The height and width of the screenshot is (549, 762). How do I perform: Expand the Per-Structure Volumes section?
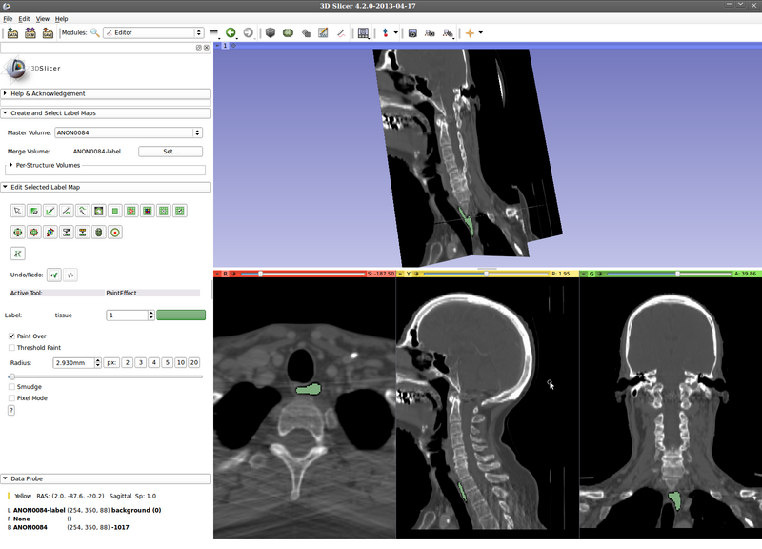point(10,165)
